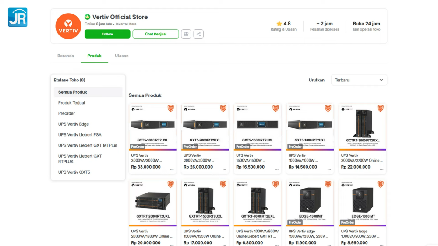
Task: Select Preorder category
Action: click(67, 113)
